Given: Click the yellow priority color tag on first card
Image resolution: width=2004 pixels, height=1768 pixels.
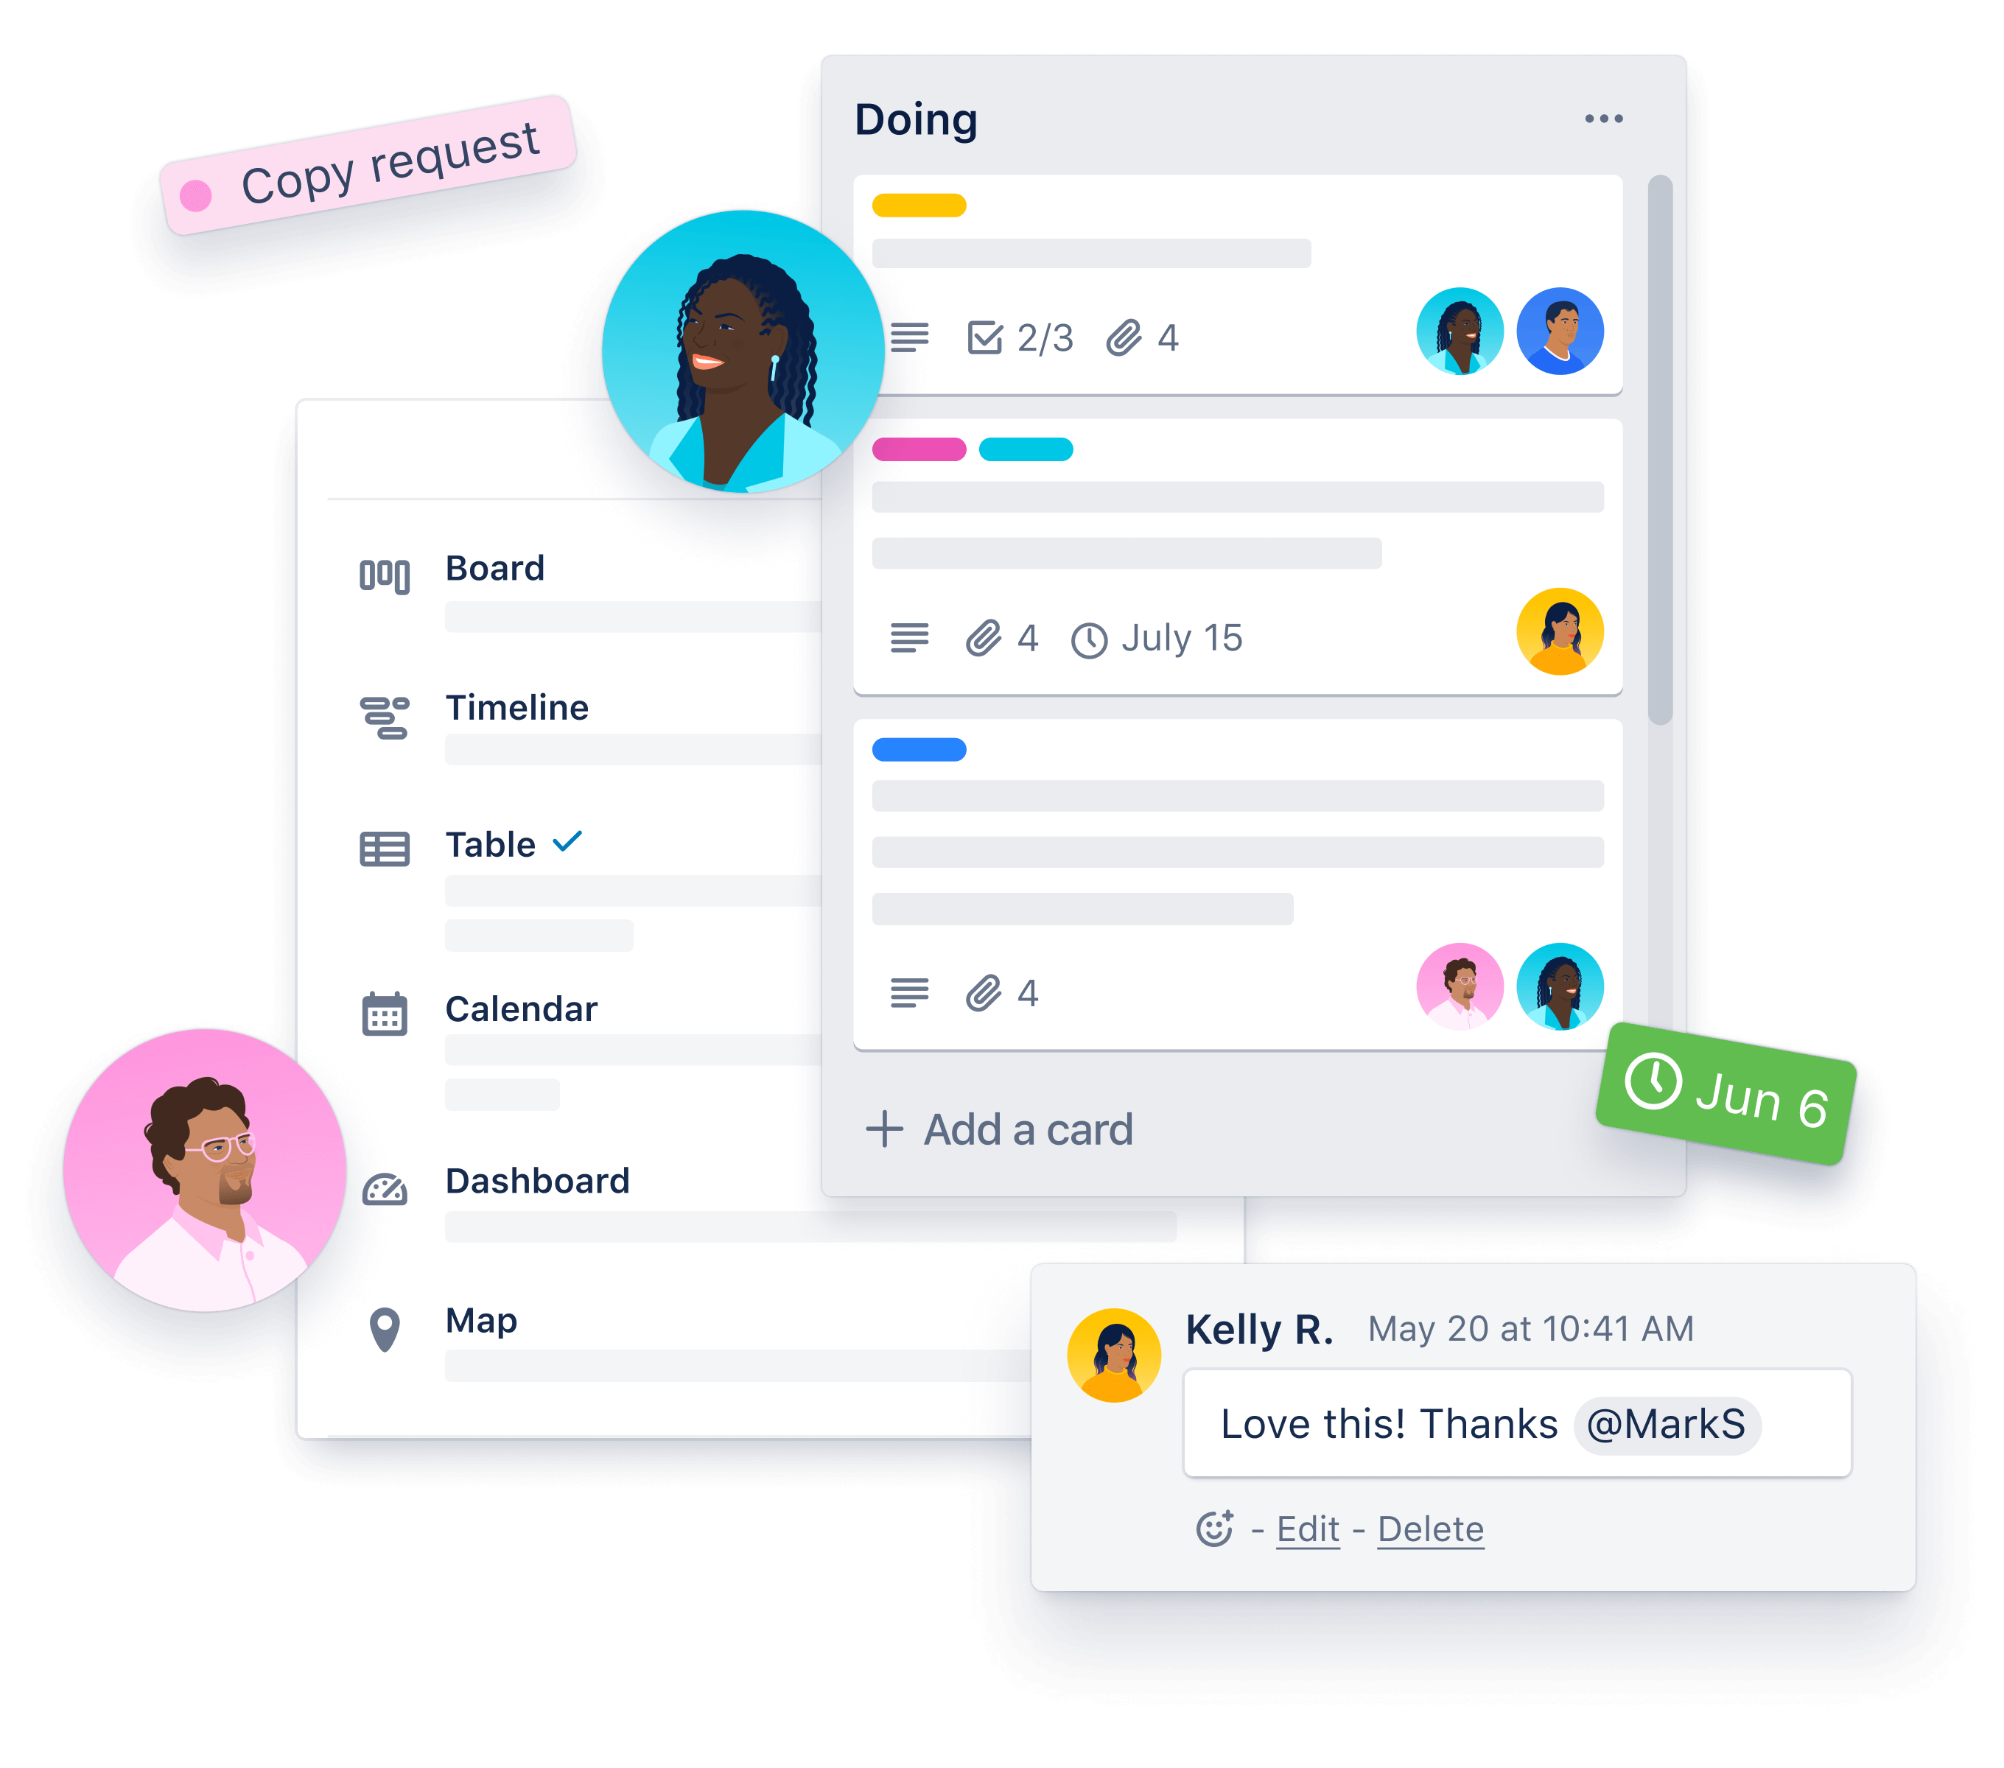Looking at the screenshot, I should pyautogui.click(x=914, y=205).
